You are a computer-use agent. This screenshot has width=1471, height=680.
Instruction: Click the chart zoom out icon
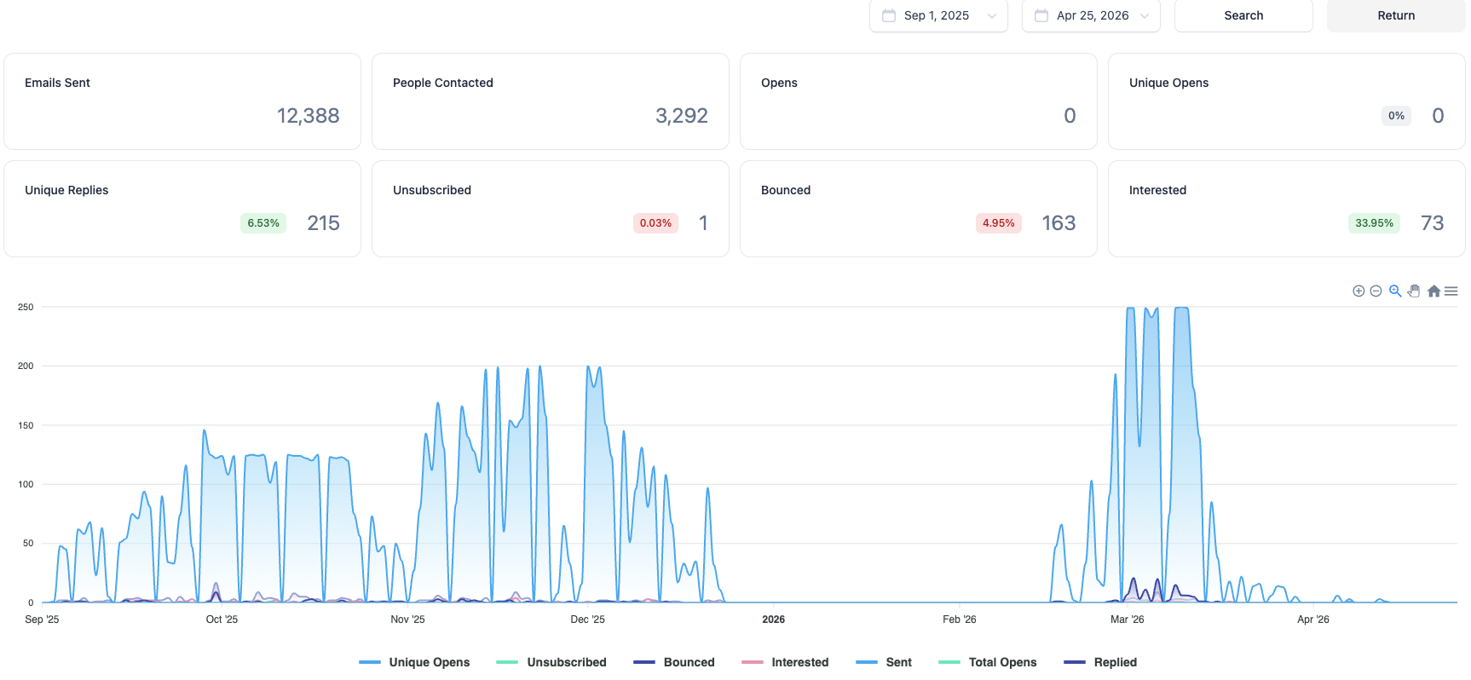pyautogui.click(x=1376, y=291)
